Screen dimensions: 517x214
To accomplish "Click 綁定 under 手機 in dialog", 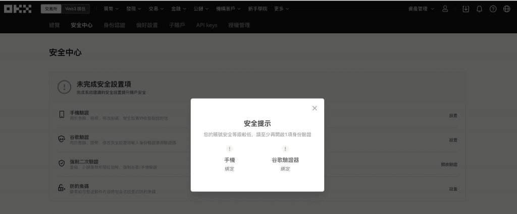I will pyautogui.click(x=230, y=169).
